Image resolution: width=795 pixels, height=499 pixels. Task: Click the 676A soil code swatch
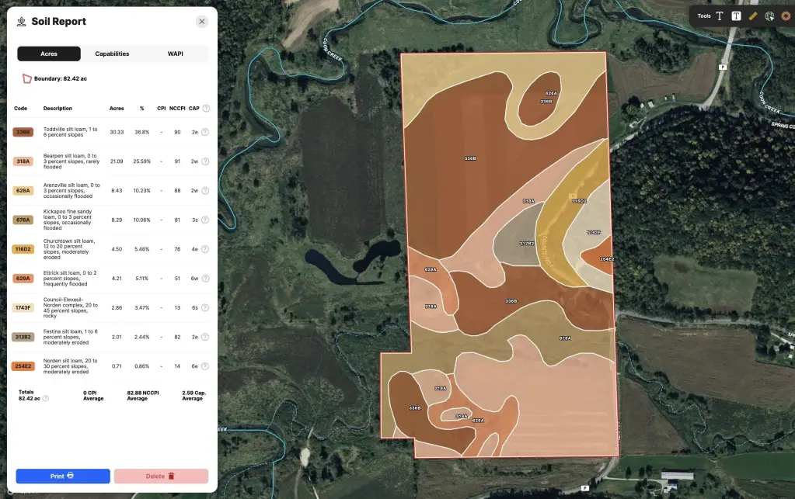coord(23,220)
